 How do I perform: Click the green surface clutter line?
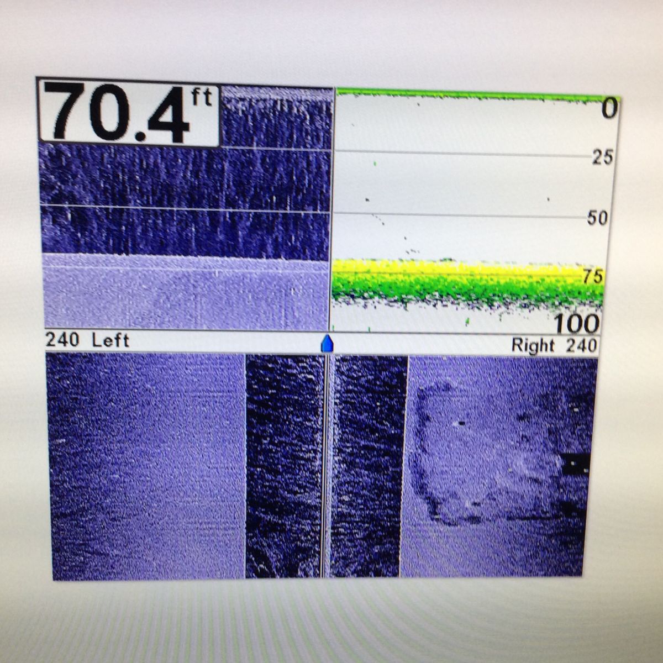click(470, 95)
